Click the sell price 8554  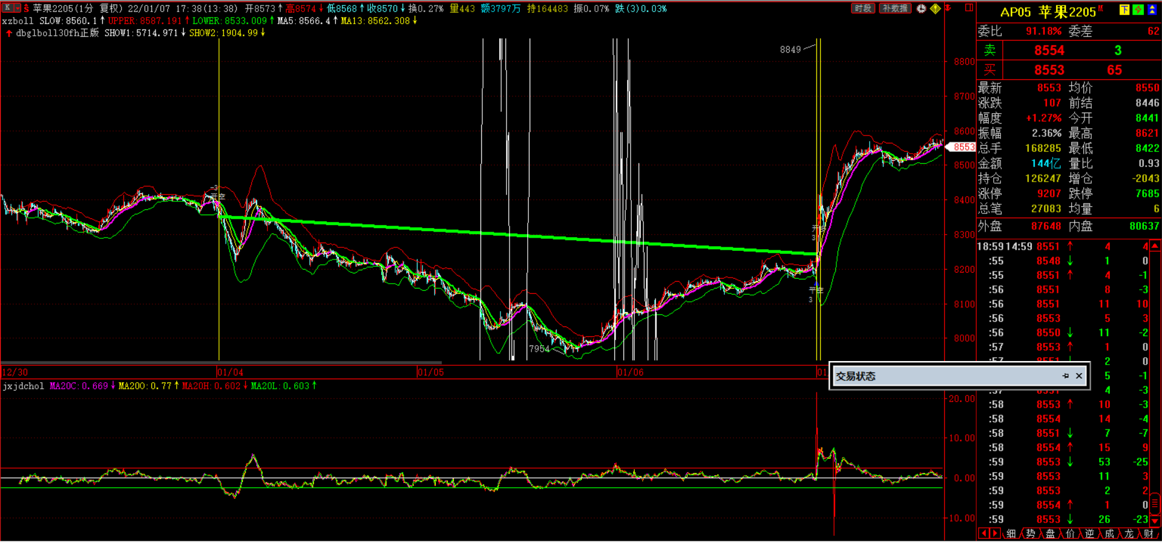coord(1049,51)
